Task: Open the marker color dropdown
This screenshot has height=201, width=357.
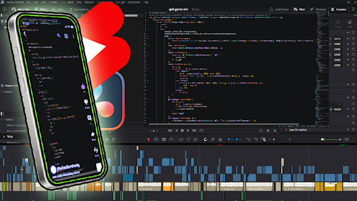Action: click(240, 140)
